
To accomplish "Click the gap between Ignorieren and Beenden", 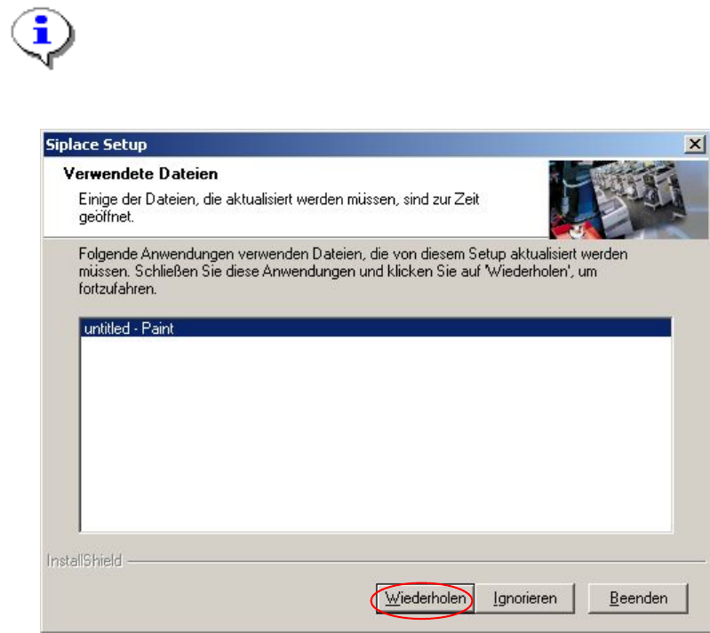I will pyautogui.click(x=581, y=598).
